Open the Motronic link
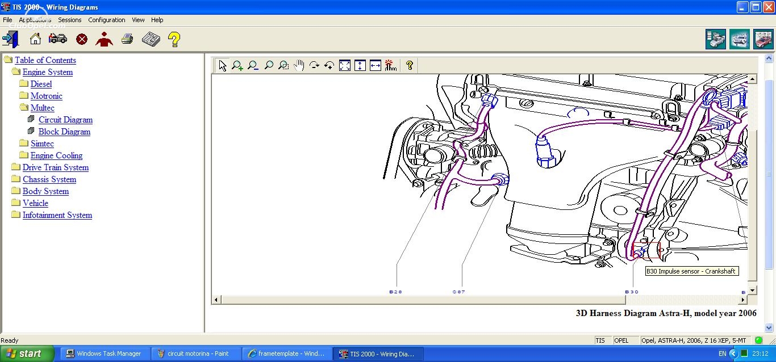The image size is (776, 362). pos(47,96)
